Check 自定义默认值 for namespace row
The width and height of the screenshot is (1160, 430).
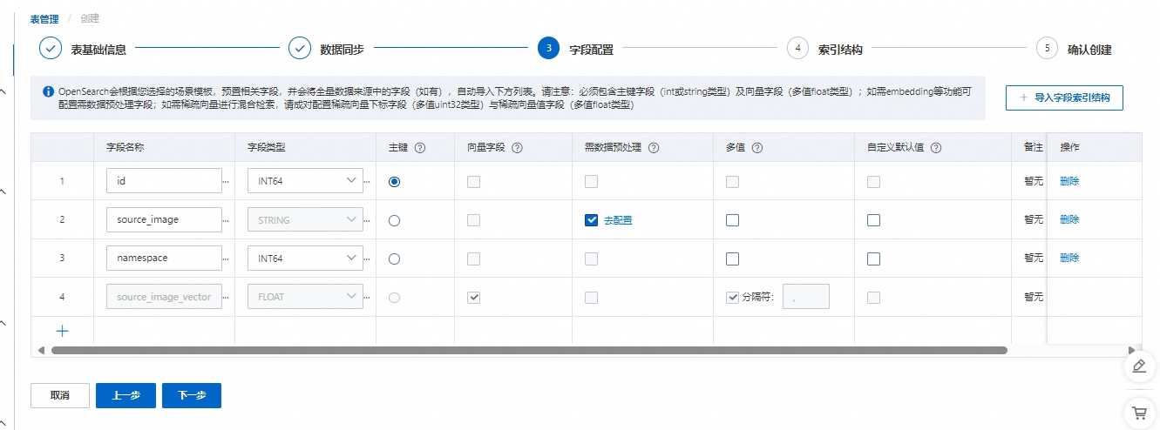(x=873, y=259)
